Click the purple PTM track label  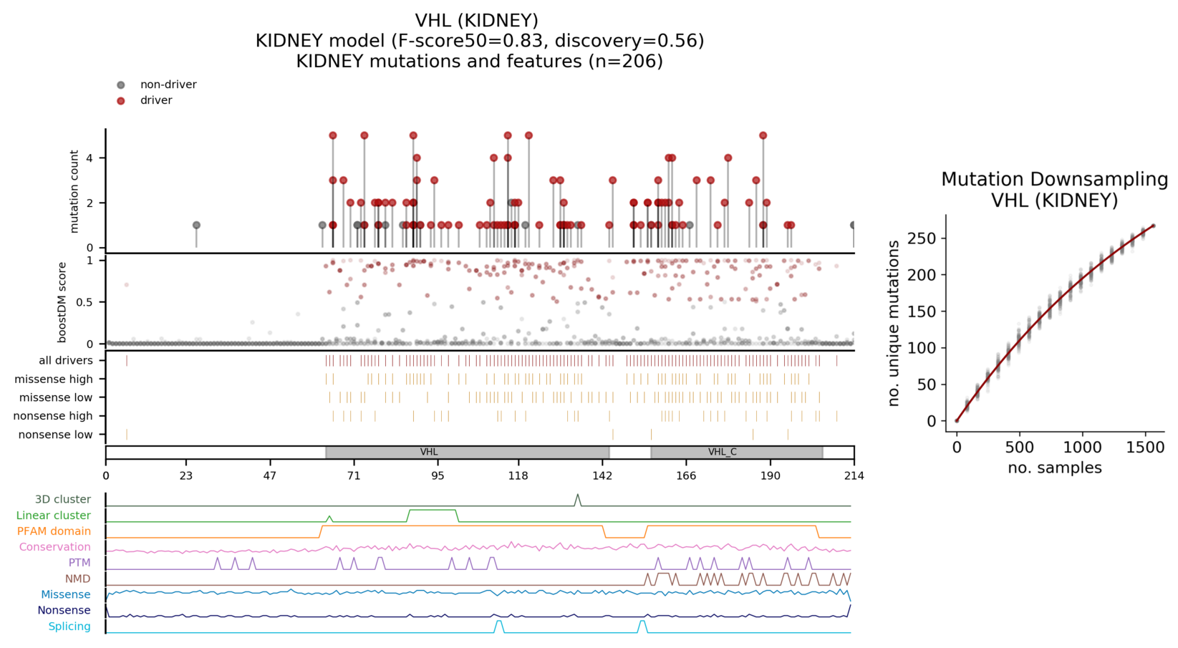(x=79, y=563)
